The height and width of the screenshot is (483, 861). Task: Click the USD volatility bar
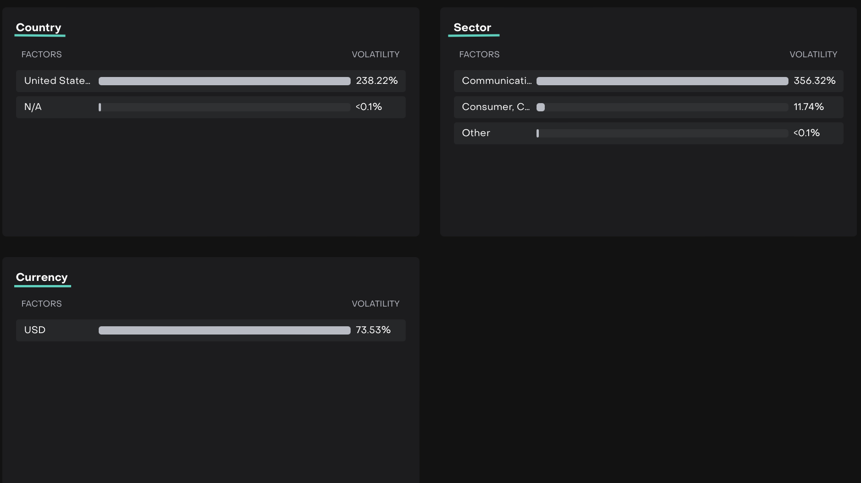[x=224, y=330]
